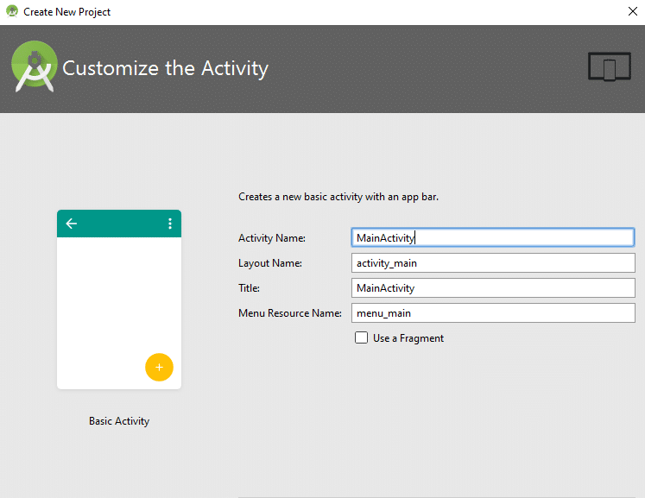The height and width of the screenshot is (498, 645).
Task: Click the Layout Name field containing activity_main
Action: (493, 263)
